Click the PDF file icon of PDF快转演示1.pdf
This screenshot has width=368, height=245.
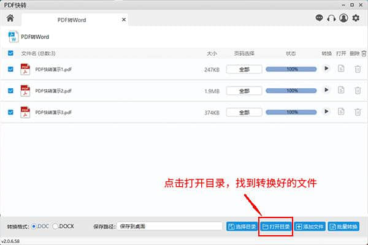[x=25, y=69]
